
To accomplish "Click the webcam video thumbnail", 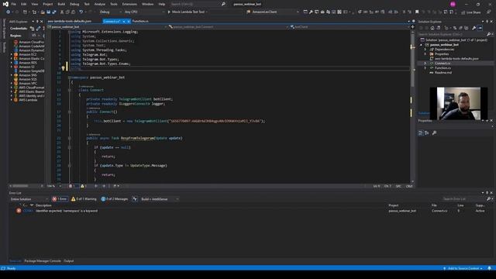I will coord(458,103).
